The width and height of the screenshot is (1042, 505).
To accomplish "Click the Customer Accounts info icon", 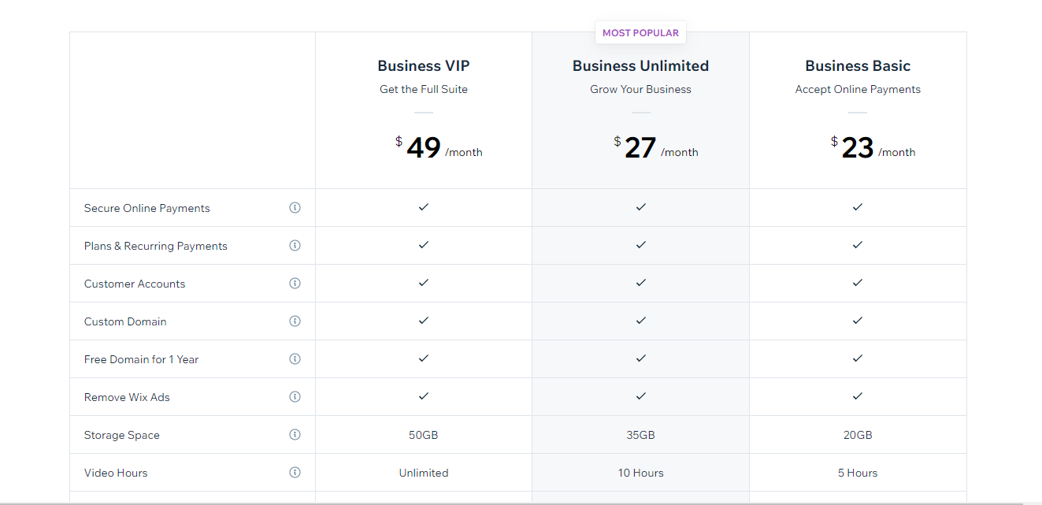I will click(295, 284).
